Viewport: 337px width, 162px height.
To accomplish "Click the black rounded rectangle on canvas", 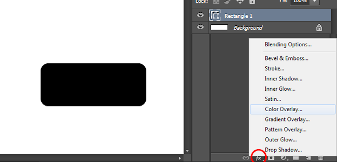I will coord(93,85).
